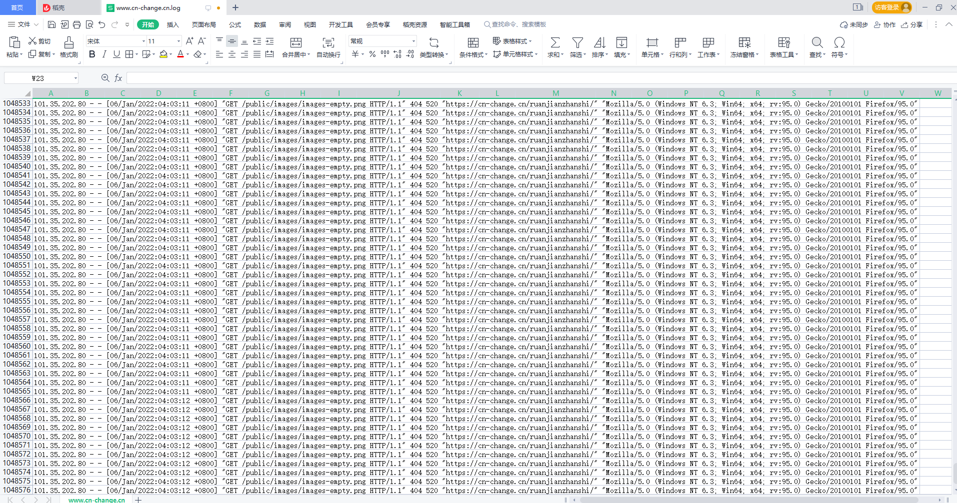Click the command search field 查找命令
Screen dimensions: 957x503
pos(515,24)
